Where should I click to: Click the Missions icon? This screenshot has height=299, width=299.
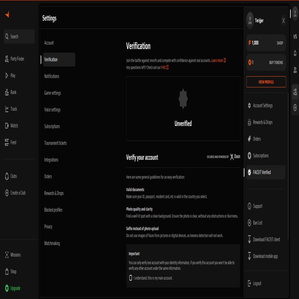tap(7, 255)
